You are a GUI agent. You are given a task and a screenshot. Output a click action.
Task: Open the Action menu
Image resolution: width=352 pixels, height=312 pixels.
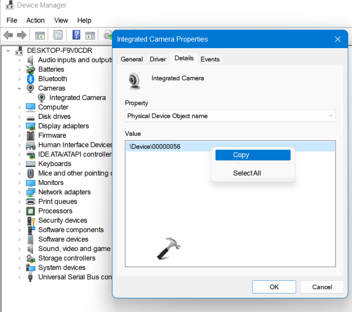click(35, 20)
